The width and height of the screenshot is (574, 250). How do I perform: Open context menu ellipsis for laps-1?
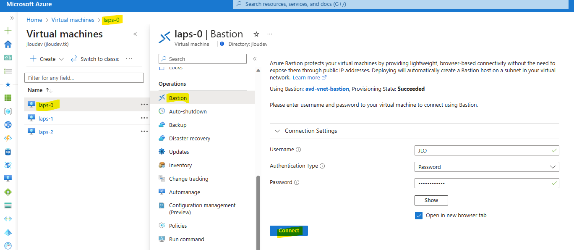click(144, 118)
